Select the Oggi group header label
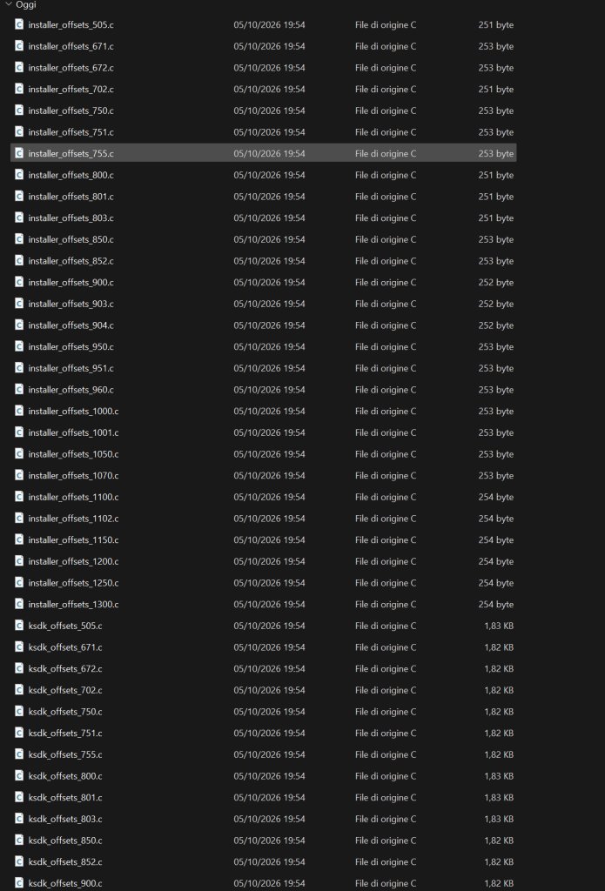Screen dimensions: 605x891 click(x=25, y=4)
